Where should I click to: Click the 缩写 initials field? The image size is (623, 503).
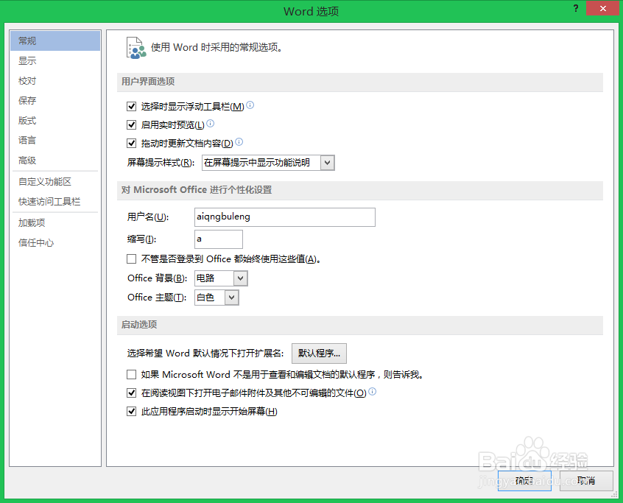[x=219, y=239]
